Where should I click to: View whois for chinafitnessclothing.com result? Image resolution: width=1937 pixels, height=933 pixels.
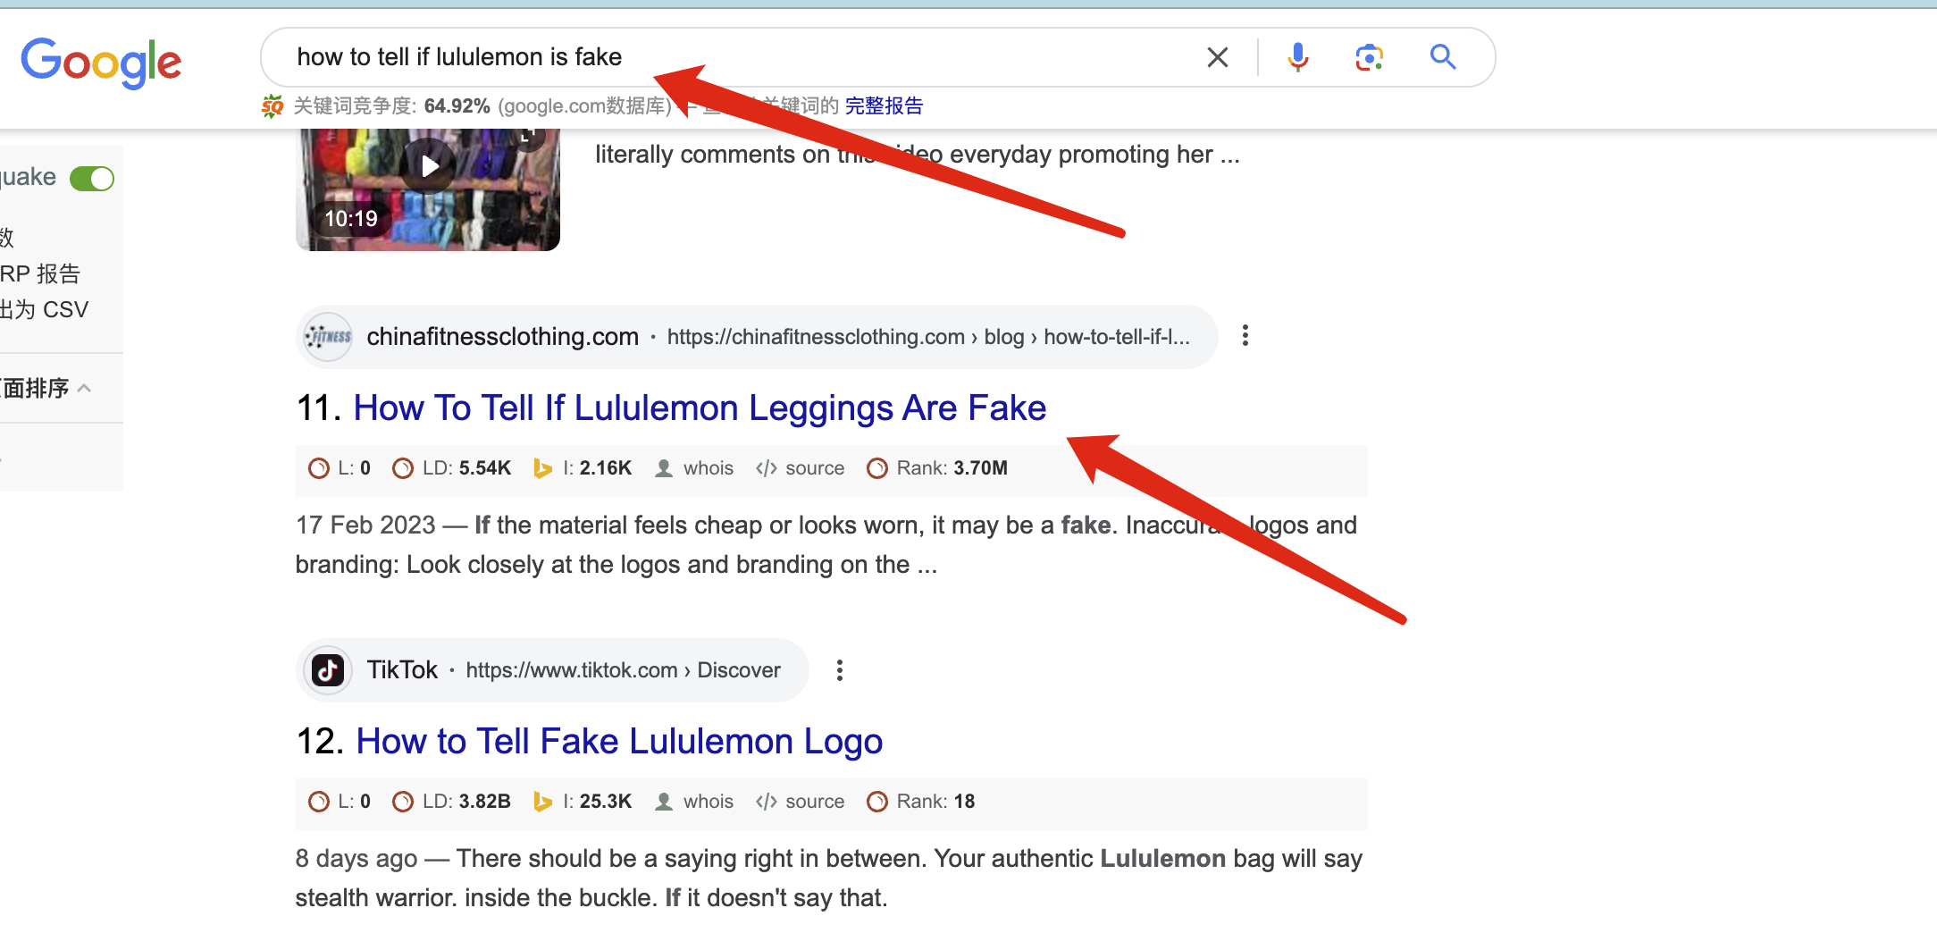pyautogui.click(x=694, y=468)
